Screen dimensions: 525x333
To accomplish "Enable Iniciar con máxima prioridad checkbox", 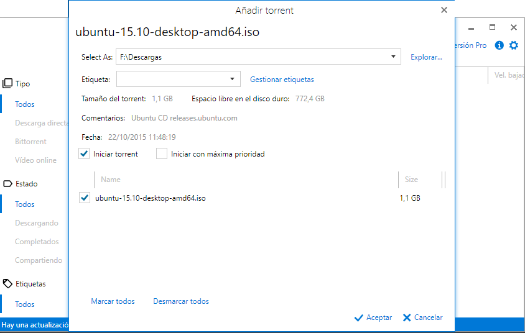I will pos(162,154).
